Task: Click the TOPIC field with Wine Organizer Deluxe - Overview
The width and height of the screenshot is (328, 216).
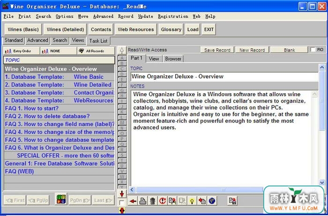Action: (x=224, y=76)
